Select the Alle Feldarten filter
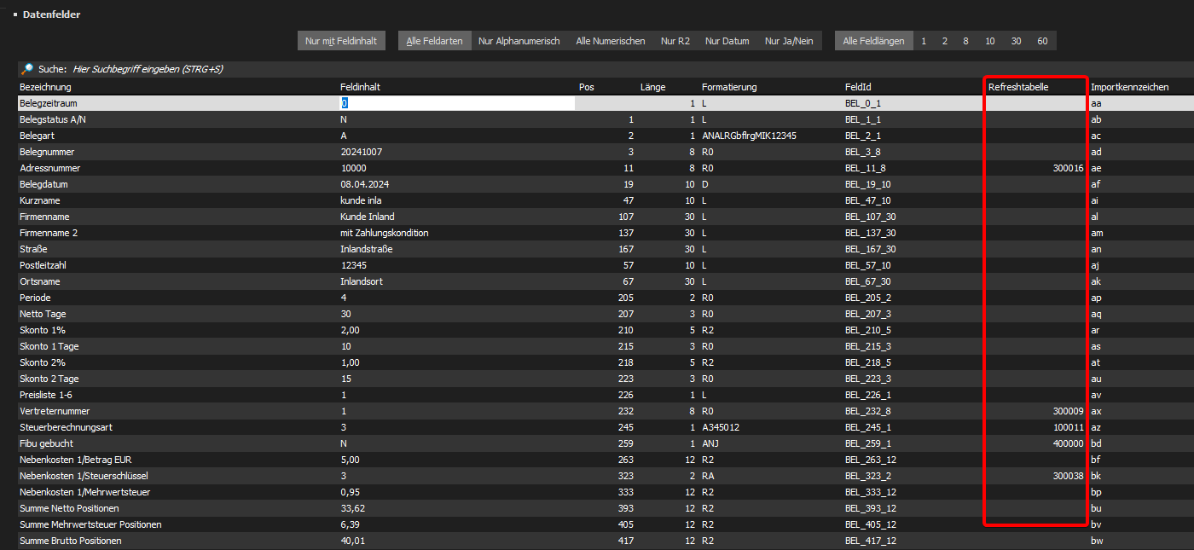Image resolution: width=1194 pixels, height=550 pixels. 434,41
